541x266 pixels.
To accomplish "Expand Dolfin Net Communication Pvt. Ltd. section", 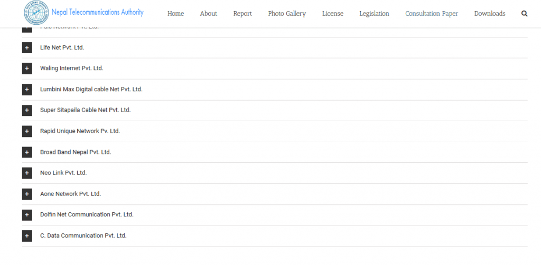I will (x=27, y=215).
